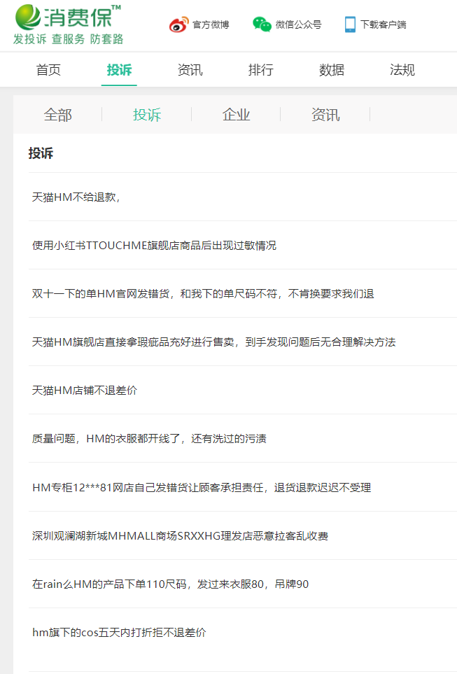Open complaint 在rain么HM的产品下单110尺码
The image size is (457, 674).
(x=170, y=584)
